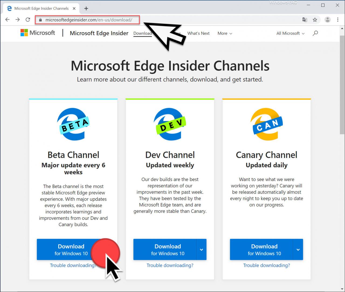345x292 pixels.
Task: Click the Major update every 6 weeks text
Action: (x=73, y=169)
